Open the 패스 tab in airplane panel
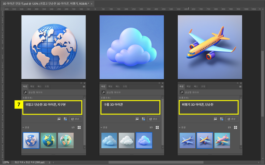The height and width of the screenshot is (165, 265). [196, 87]
